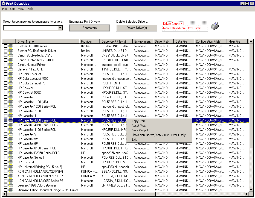The width and height of the screenshot is (255, 198).
Task: Open the Help menu
Action: point(30,9)
